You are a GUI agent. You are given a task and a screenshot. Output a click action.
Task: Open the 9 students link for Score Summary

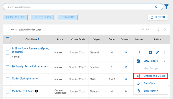(126, 53)
